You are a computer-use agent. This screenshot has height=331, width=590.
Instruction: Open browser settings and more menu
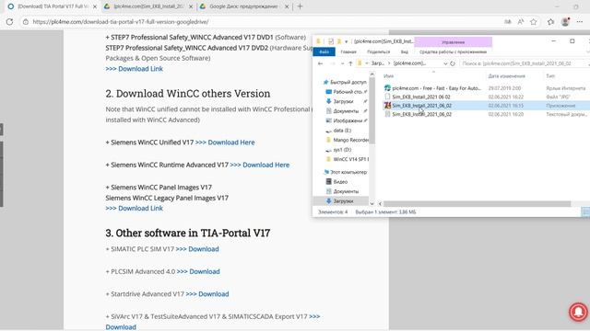[x=580, y=22]
